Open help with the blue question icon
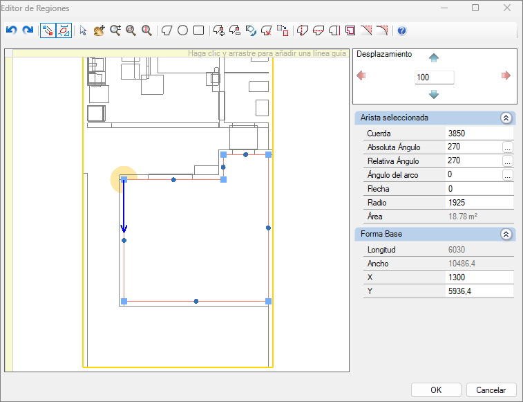523x402 pixels. pos(402,30)
